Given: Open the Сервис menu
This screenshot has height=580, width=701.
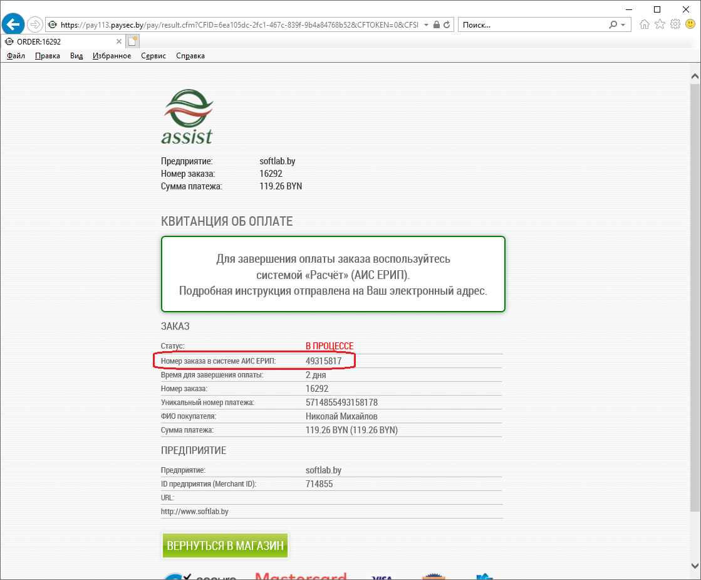Looking at the screenshot, I should pos(153,56).
